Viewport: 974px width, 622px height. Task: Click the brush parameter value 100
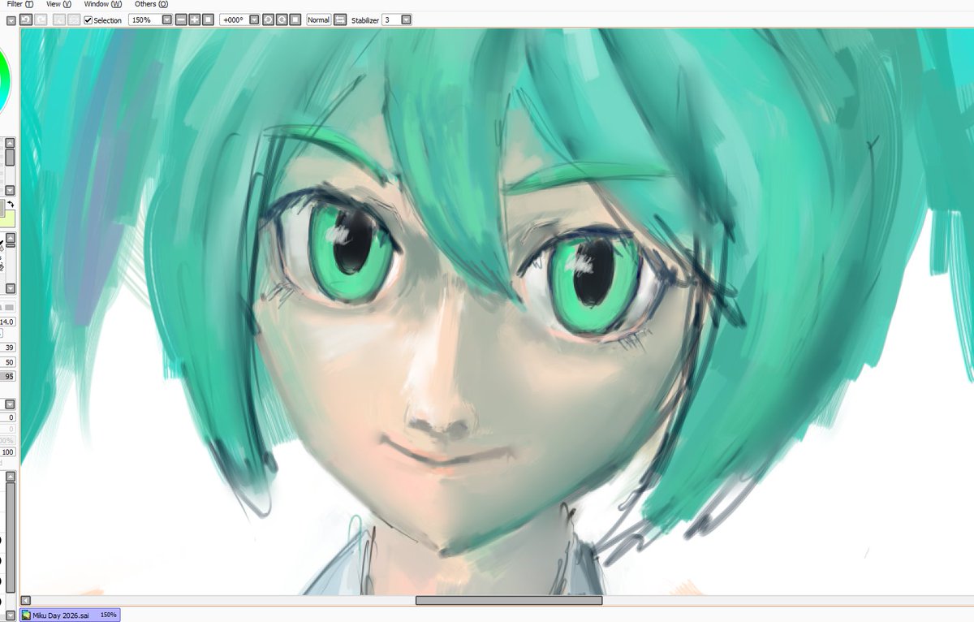click(8, 451)
